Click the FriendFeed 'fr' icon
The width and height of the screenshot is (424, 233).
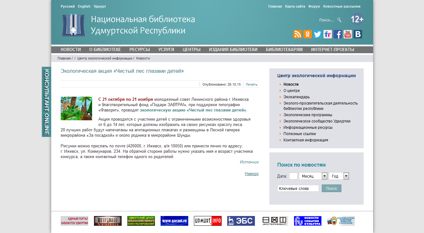(328, 34)
